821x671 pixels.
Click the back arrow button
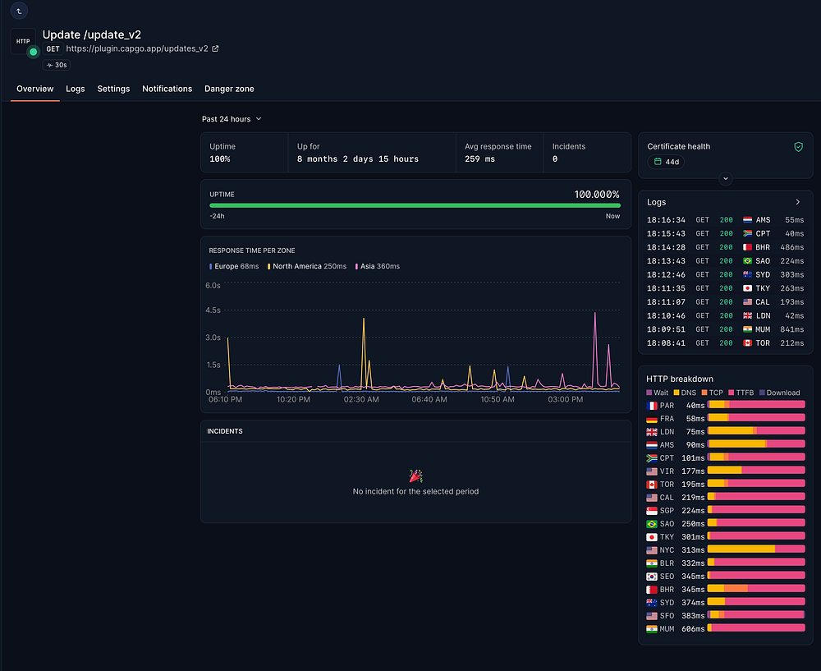coord(21,11)
